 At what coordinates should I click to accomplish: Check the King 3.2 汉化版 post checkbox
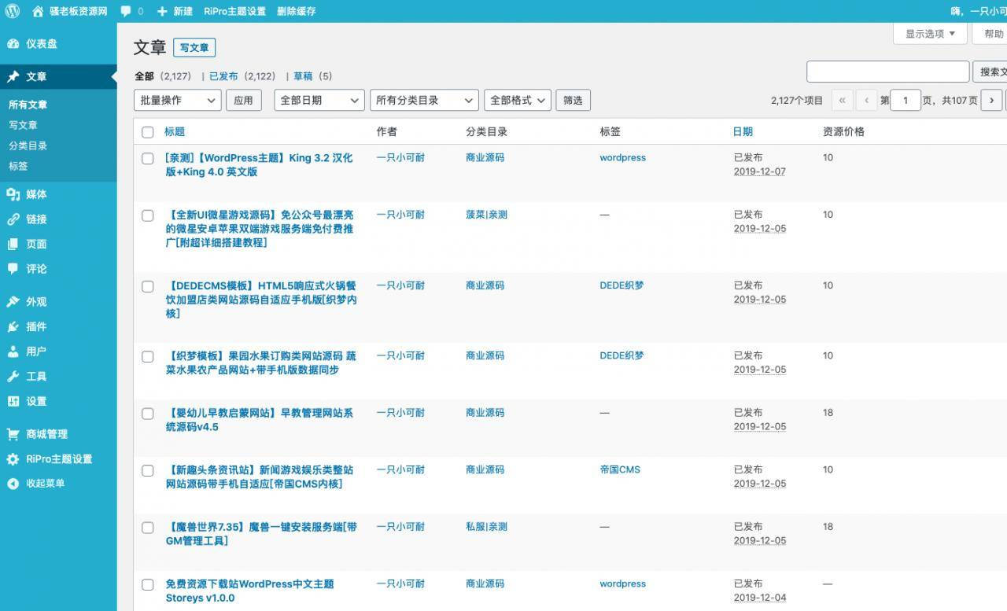(x=148, y=158)
